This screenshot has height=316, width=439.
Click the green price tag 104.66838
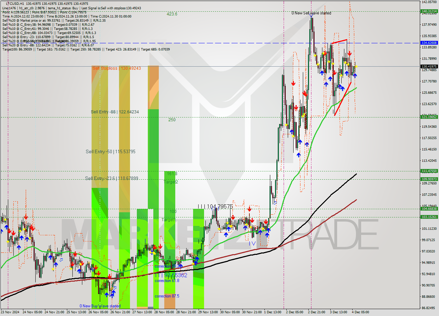pyautogui.click(x=429, y=209)
